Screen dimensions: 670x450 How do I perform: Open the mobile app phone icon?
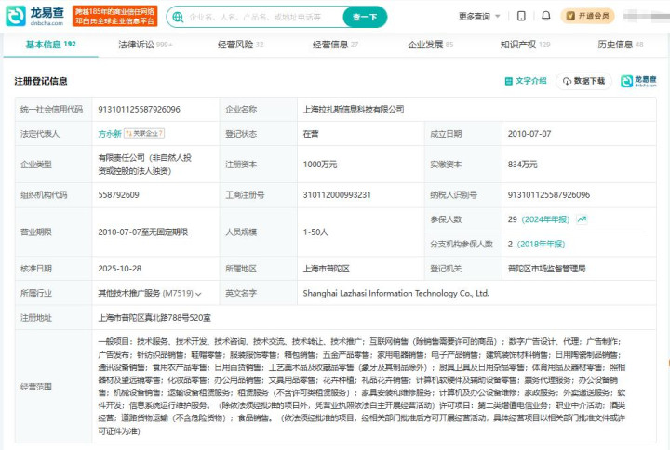coord(521,16)
